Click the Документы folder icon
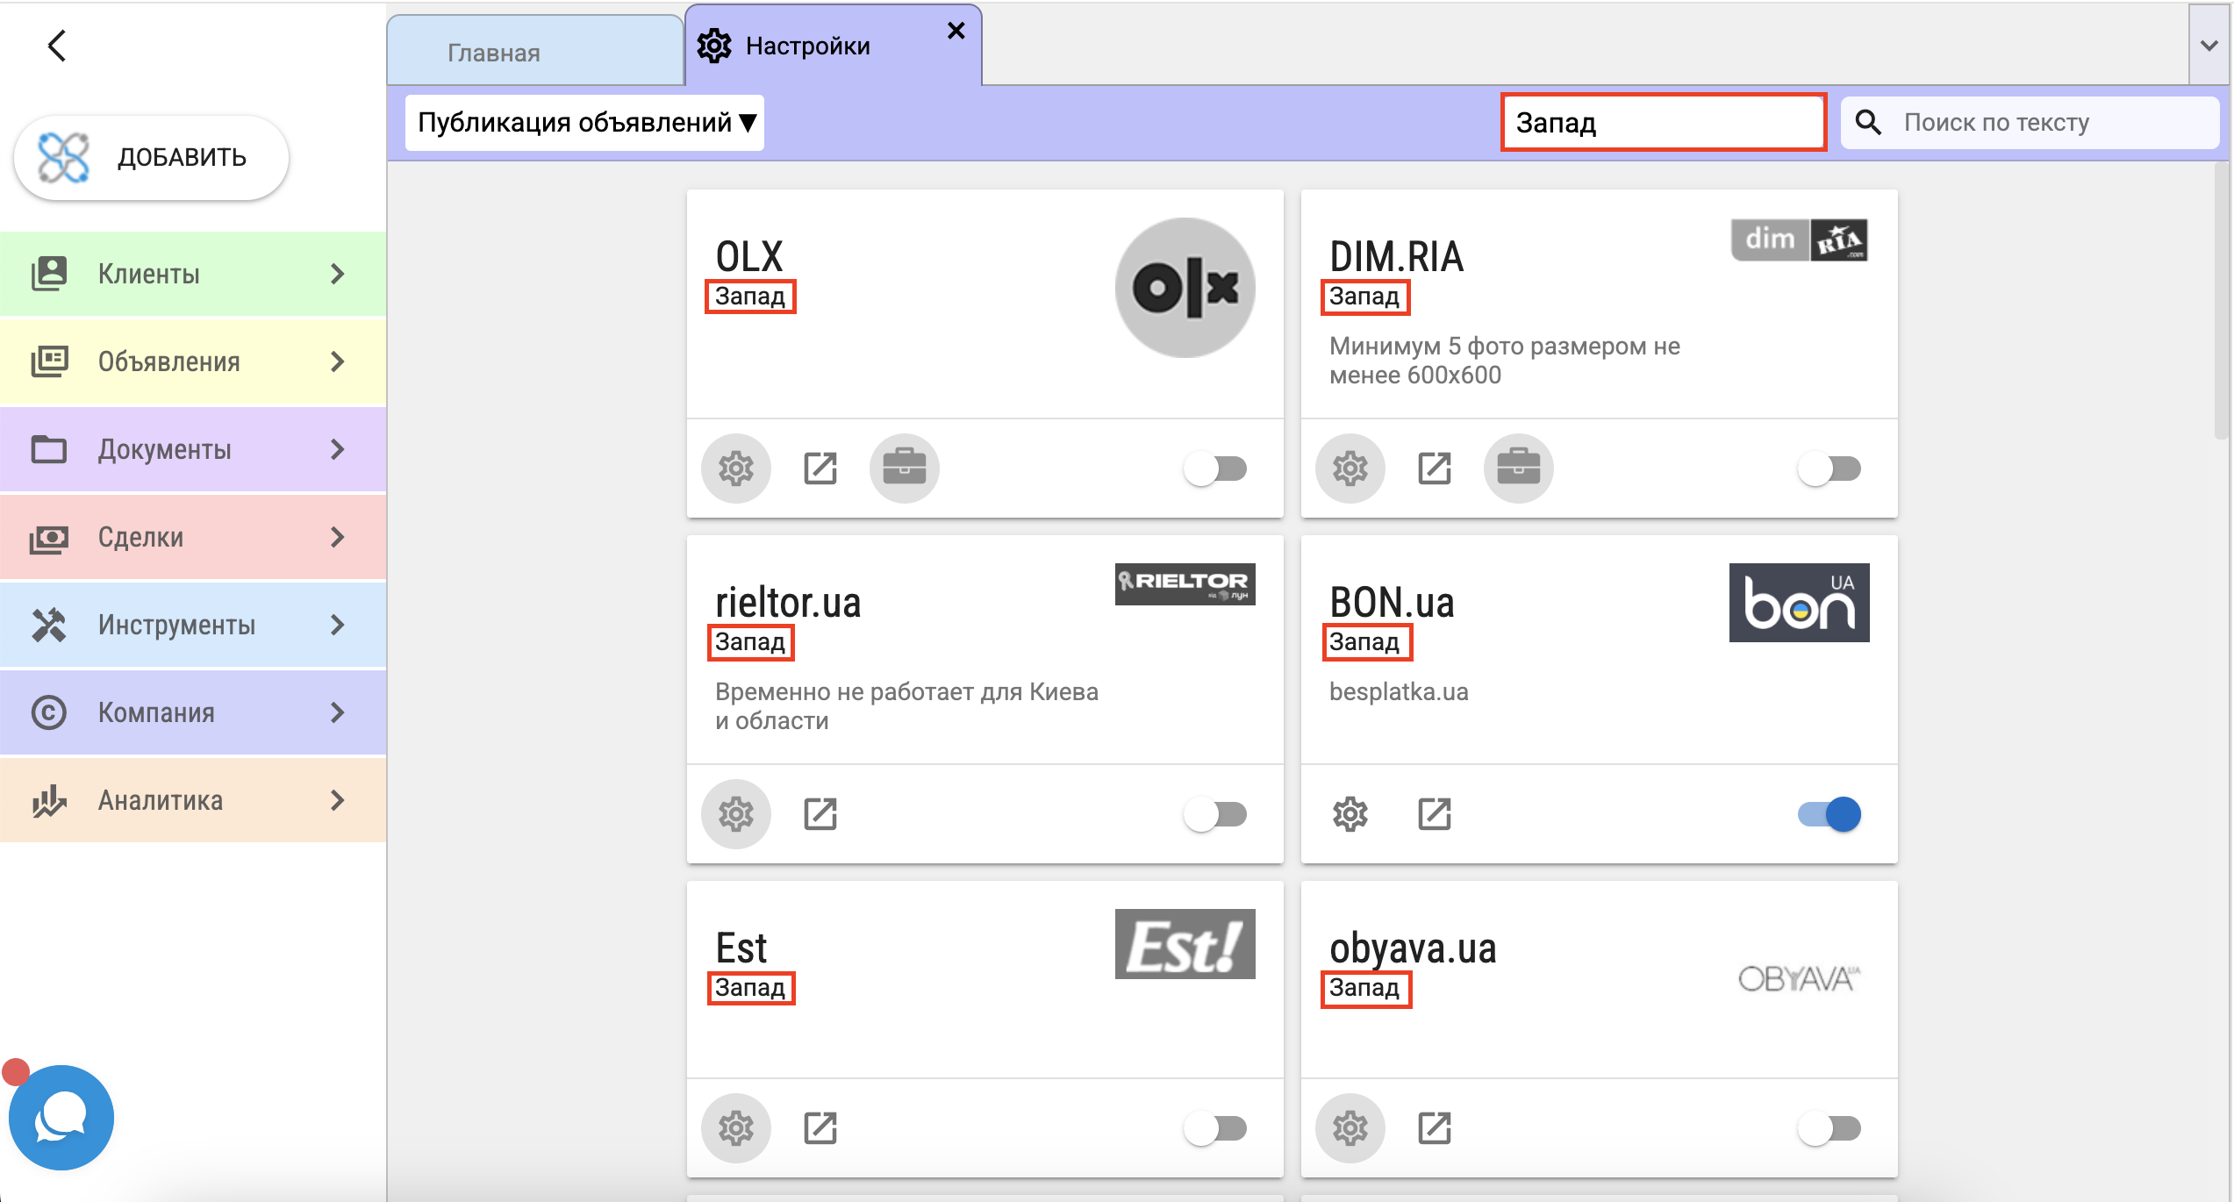Viewport: 2234px width, 1202px height. point(49,449)
